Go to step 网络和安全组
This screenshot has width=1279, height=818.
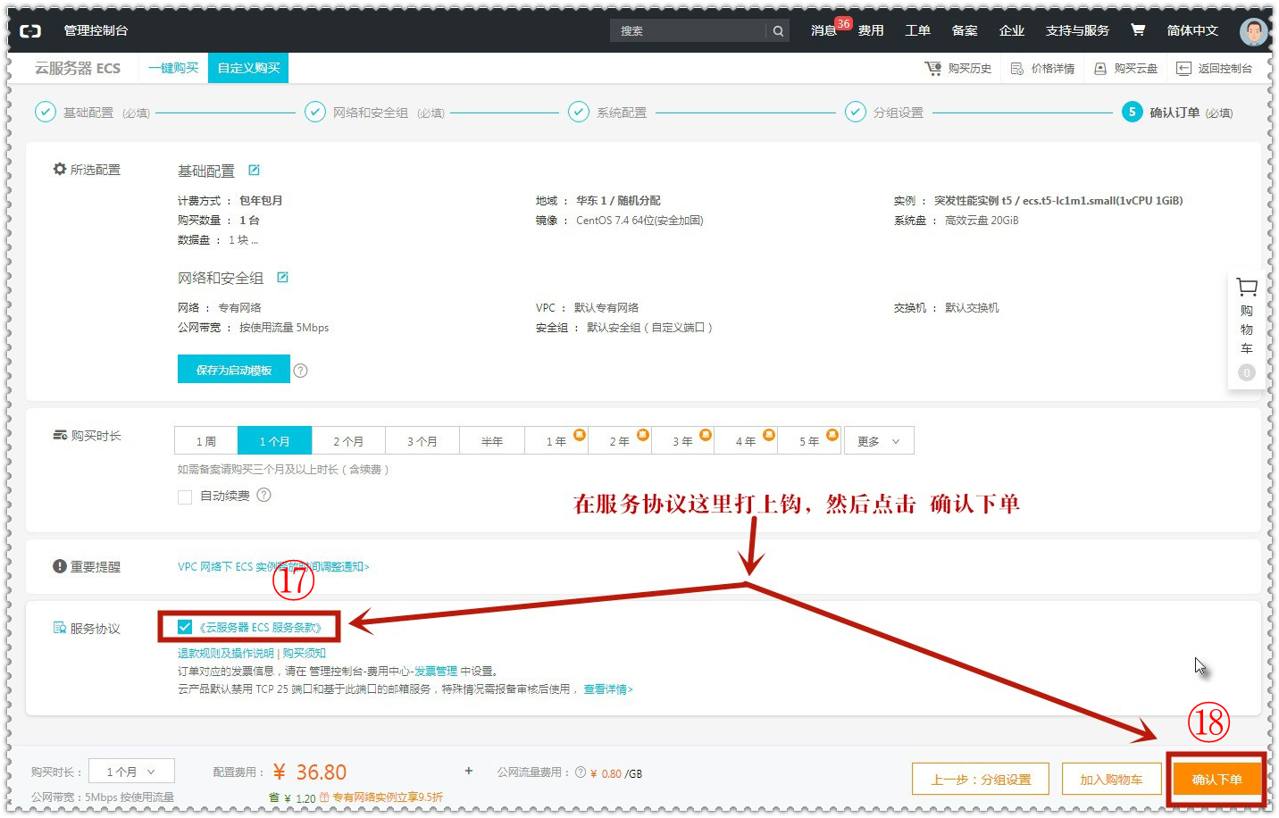pyautogui.click(x=375, y=113)
